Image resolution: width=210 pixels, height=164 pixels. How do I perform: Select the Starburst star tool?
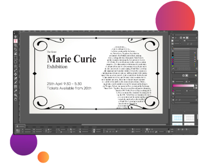point(16,66)
